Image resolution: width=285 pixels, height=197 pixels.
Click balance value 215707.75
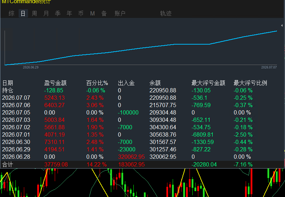pos(163,105)
